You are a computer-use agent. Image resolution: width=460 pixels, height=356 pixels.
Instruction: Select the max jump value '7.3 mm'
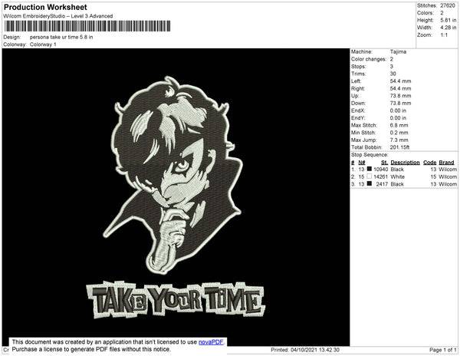click(x=399, y=140)
